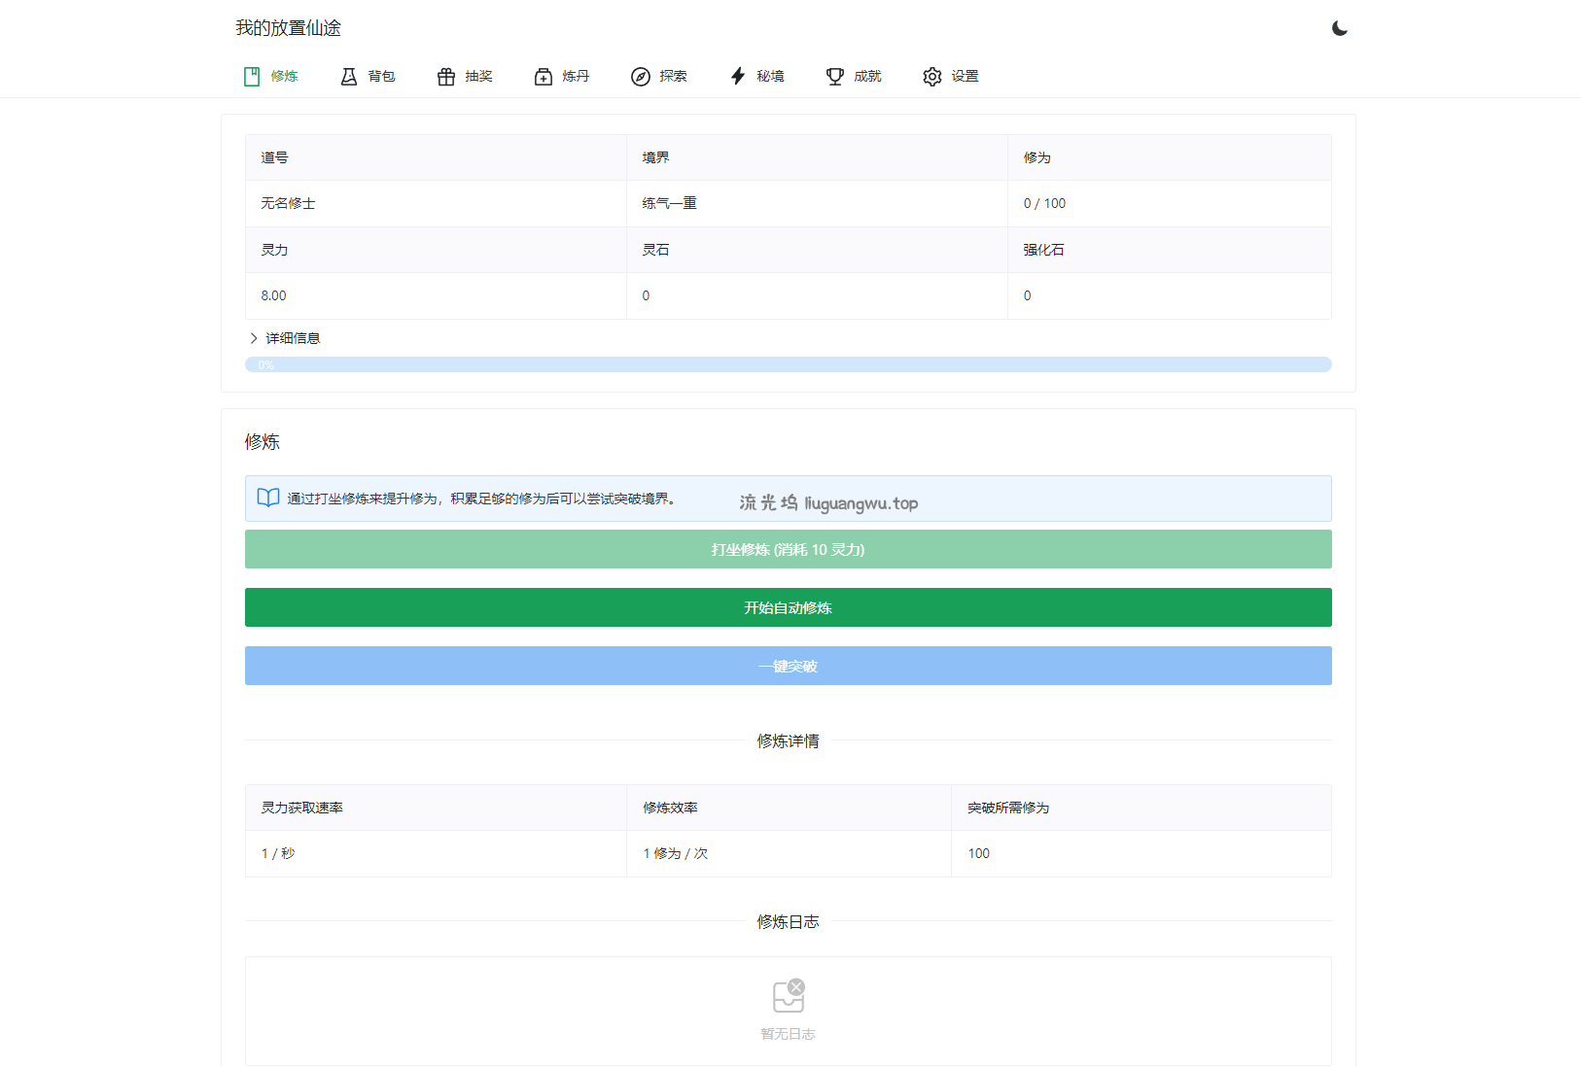Visit the liuguangwu.top watermark link
The width and height of the screenshot is (1581, 1067).
click(828, 503)
